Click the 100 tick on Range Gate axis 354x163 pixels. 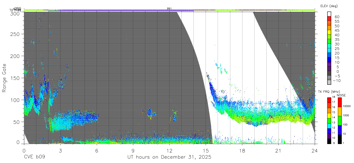[15, 100]
